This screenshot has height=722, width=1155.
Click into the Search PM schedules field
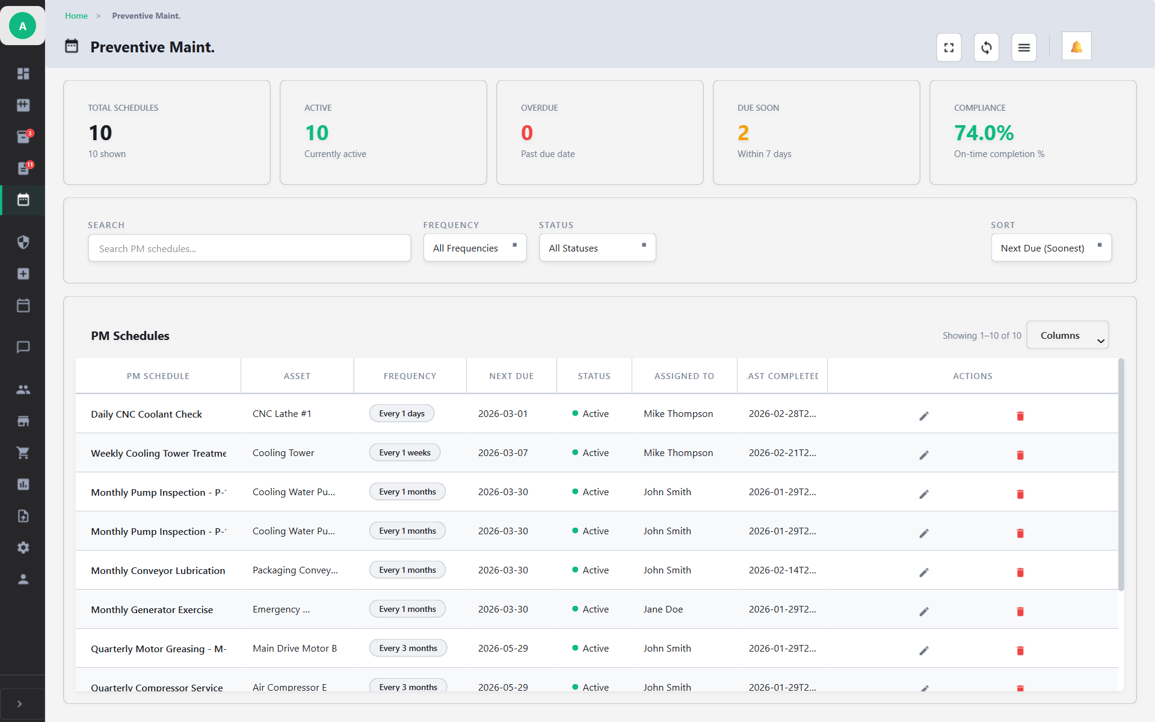(x=249, y=247)
